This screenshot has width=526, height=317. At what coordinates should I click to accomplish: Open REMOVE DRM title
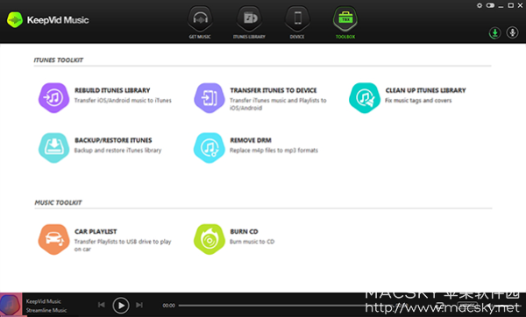[251, 140]
